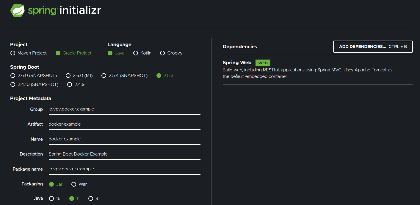The height and width of the screenshot is (205, 420).
Task: Click the Project section heading
Action: 19,45
